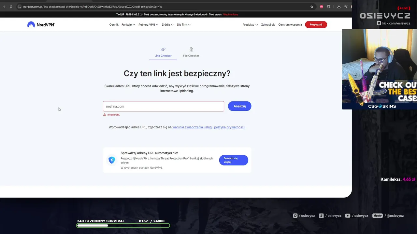Click the streamer webcam thumbnail
The height and width of the screenshot is (234, 417).
[380, 55]
